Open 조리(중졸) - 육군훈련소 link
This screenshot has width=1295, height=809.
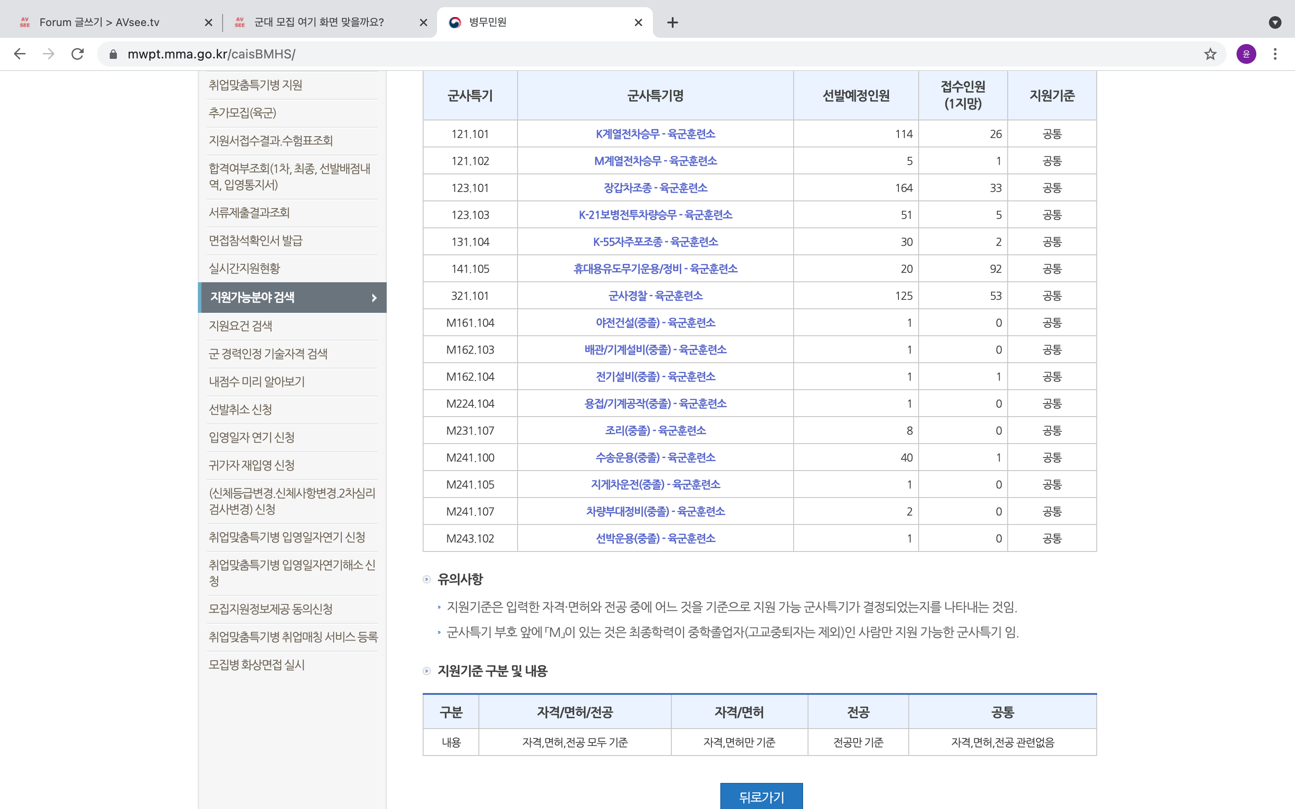click(x=656, y=431)
